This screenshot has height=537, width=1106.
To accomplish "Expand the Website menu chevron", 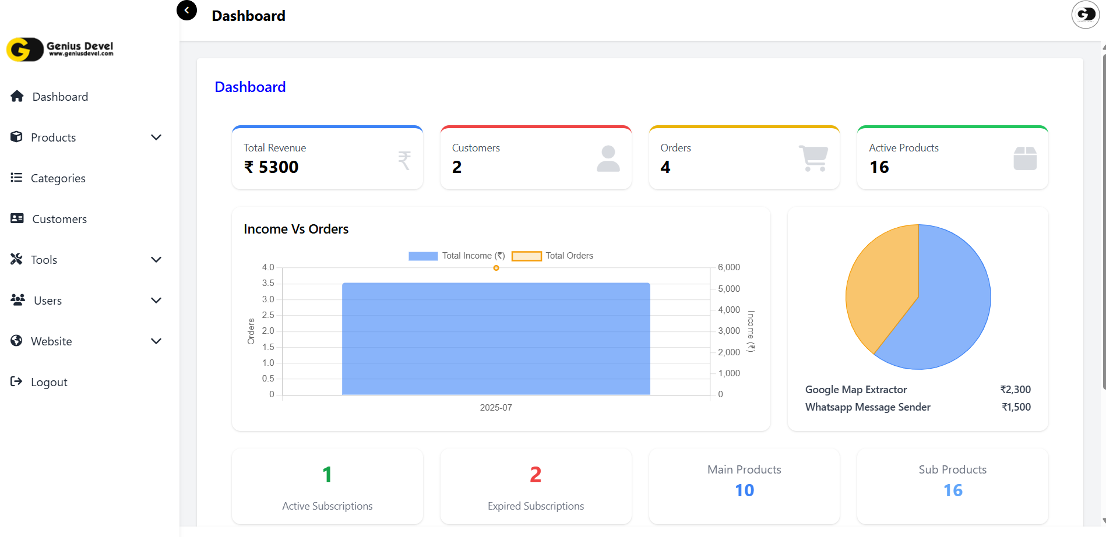I will (x=156, y=341).
